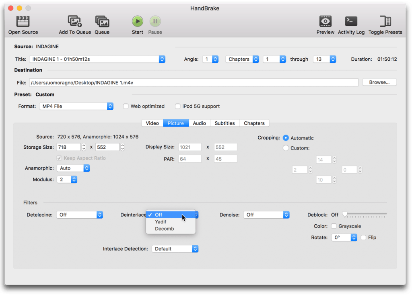Click the storage height stepper arrows
The width and height of the screenshot is (412, 295).
pyautogui.click(x=122, y=147)
